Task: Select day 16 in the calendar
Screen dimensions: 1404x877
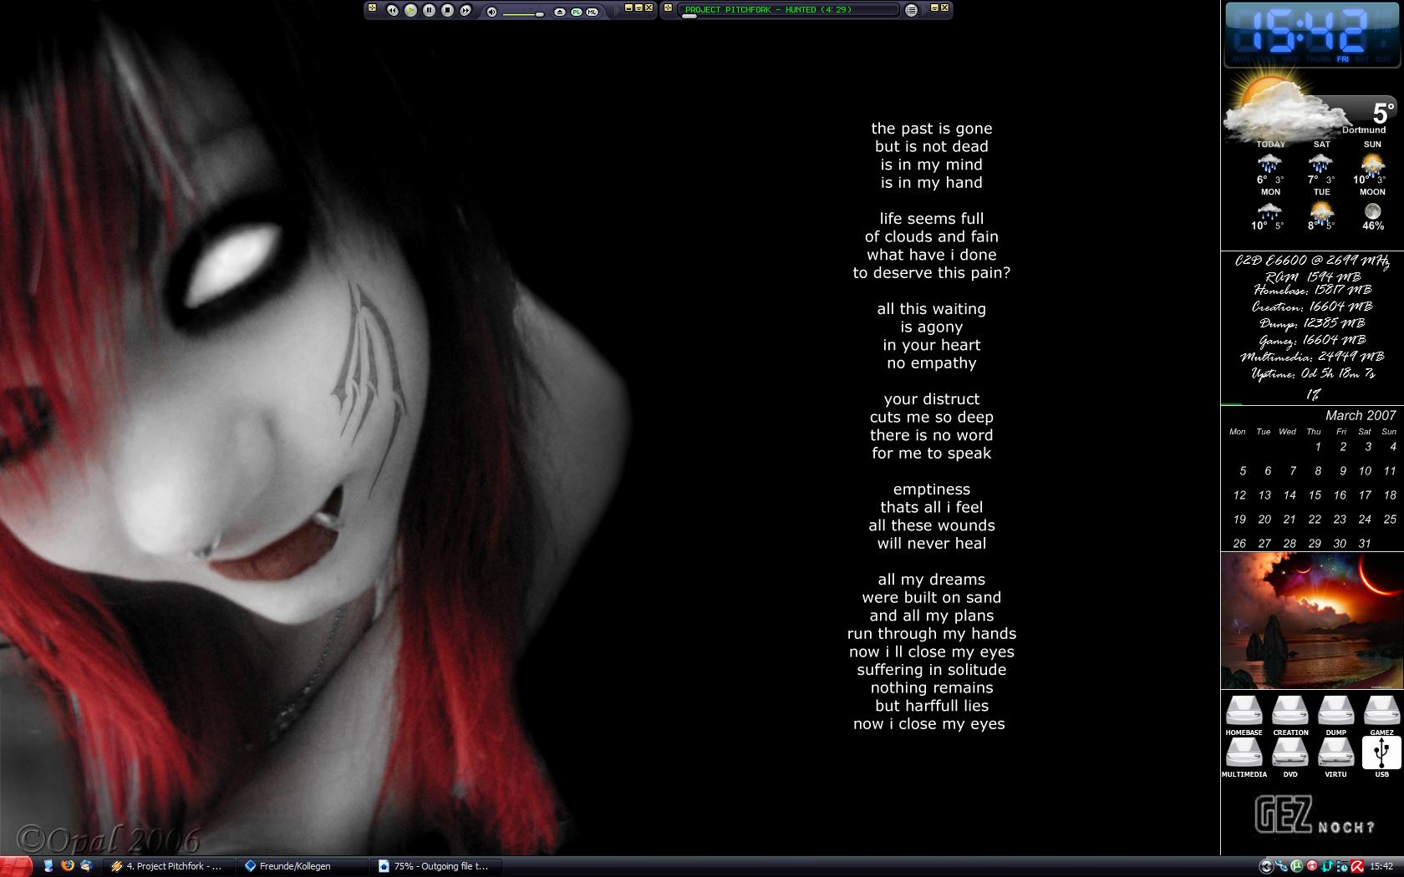Action: click(x=1340, y=495)
